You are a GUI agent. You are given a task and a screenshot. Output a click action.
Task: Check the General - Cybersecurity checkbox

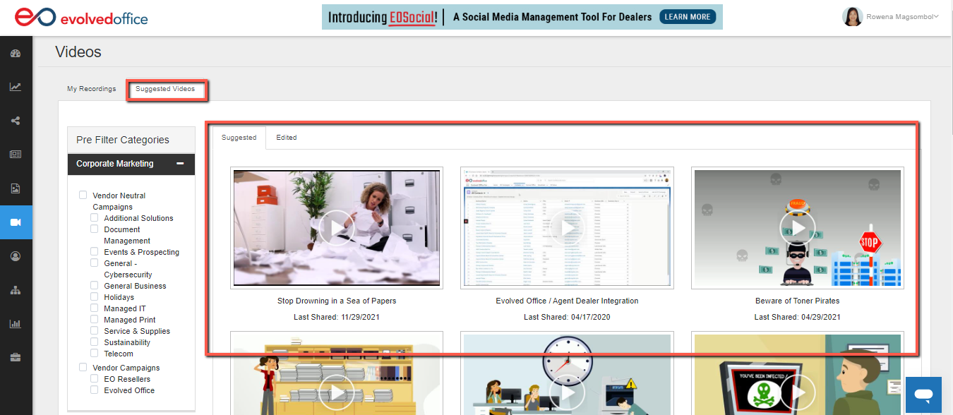[x=95, y=263]
